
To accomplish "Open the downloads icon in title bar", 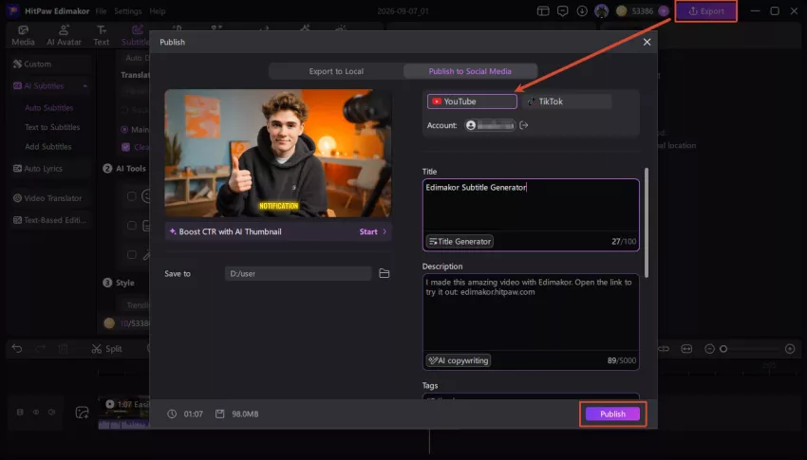I will point(582,10).
